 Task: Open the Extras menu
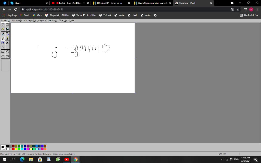coord(71,20)
